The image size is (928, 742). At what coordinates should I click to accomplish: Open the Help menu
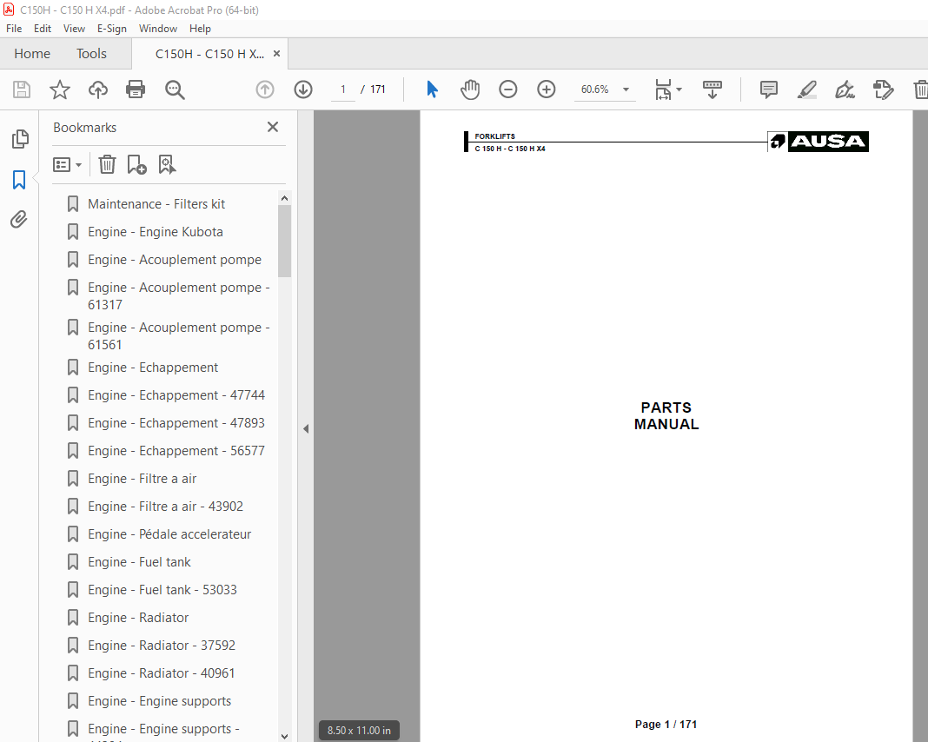pos(200,29)
